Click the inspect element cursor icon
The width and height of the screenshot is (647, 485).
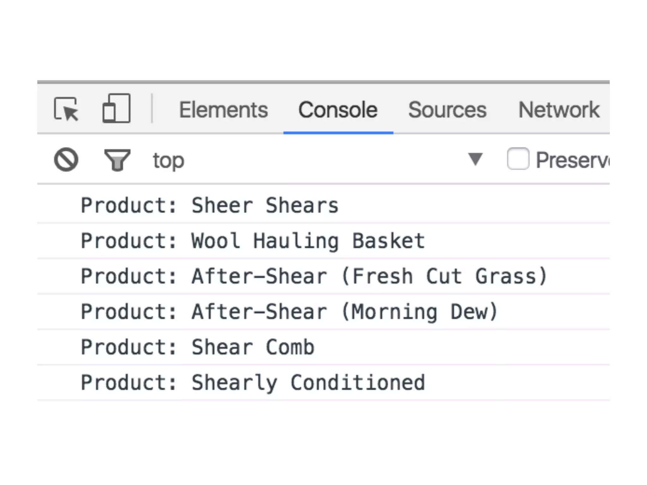click(x=66, y=109)
